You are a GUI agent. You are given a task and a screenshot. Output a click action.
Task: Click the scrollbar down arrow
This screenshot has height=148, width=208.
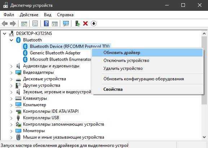point(204,137)
